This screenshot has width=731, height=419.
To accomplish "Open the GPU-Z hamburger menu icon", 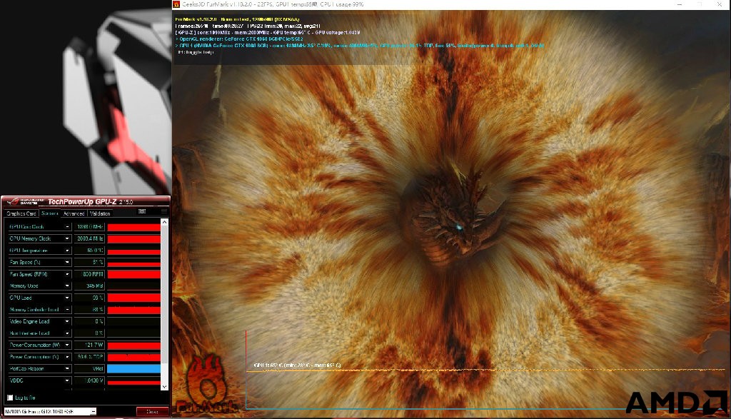I will [163, 211].
